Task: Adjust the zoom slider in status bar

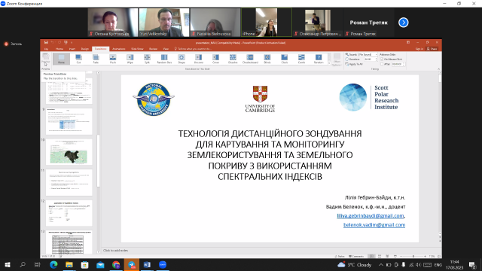Action: coord(413,256)
